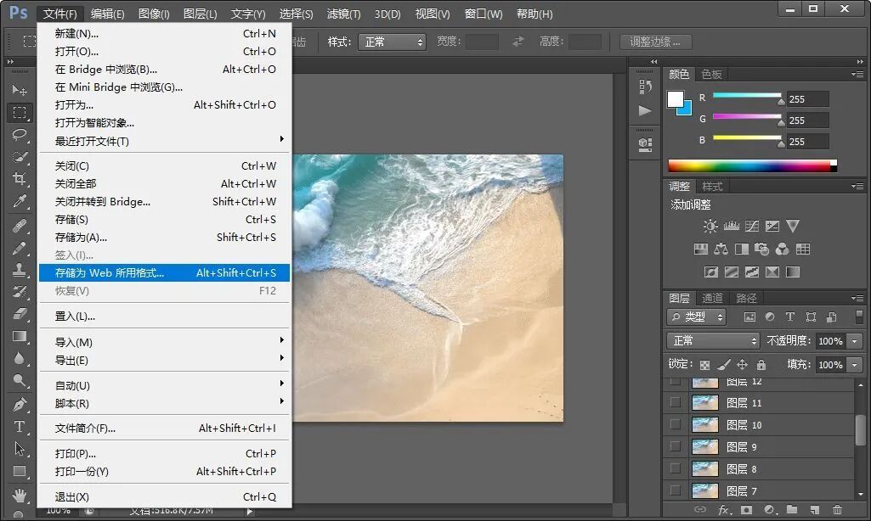The image size is (871, 521).
Task: Select the Dodge tool
Action: tap(20, 381)
